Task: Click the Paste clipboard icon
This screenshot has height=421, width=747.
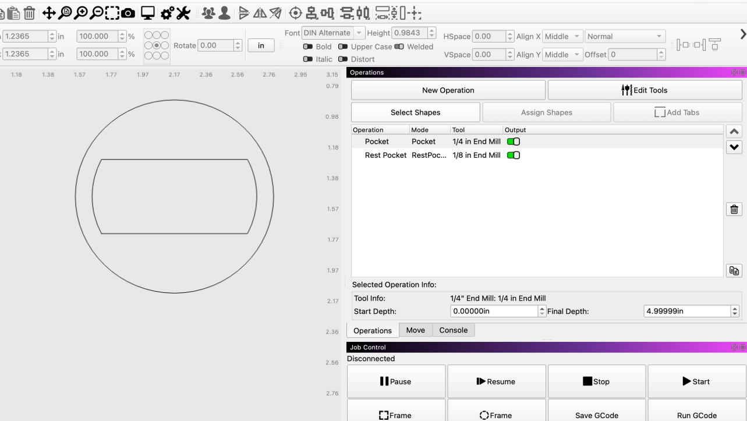Action: (x=13, y=13)
